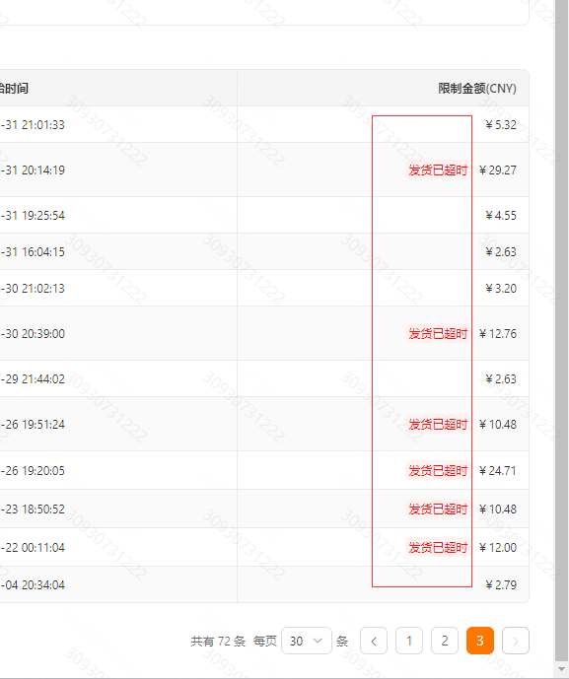Click the ¥2.79 amount cell
This screenshot has width=569, height=679.
click(x=501, y=585)
